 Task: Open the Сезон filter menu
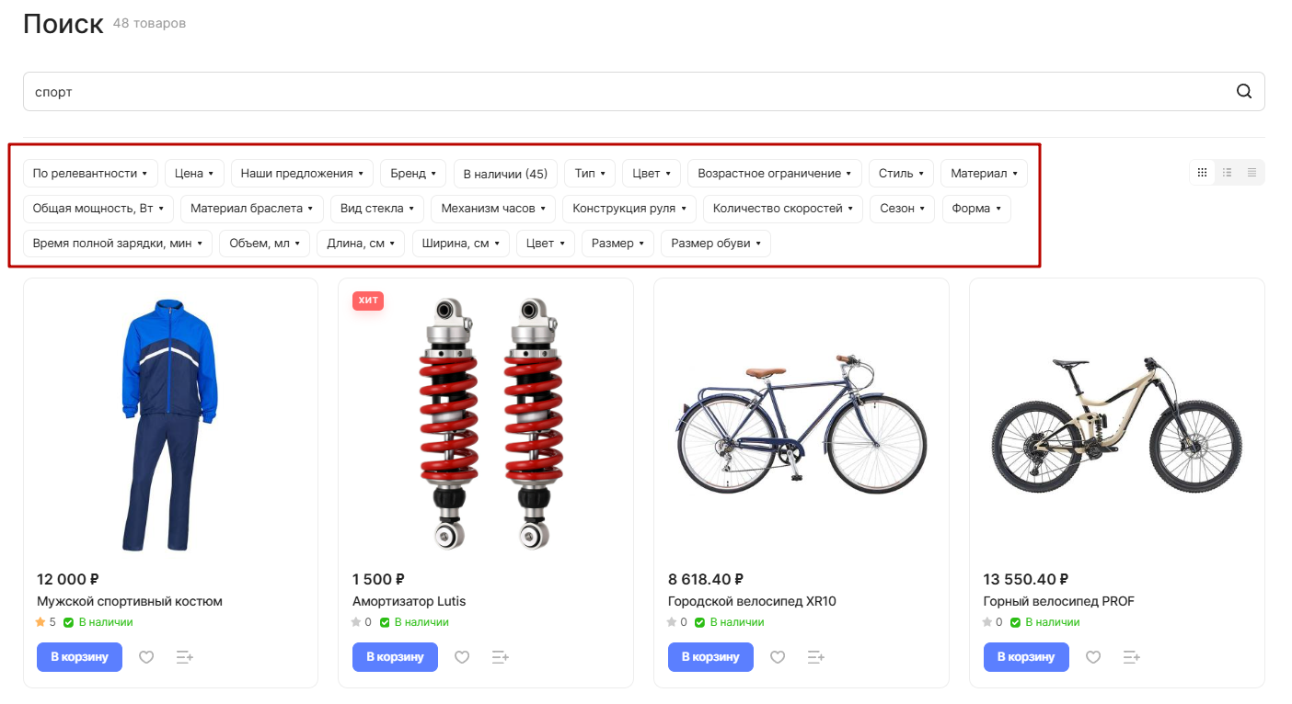point(902,209)
